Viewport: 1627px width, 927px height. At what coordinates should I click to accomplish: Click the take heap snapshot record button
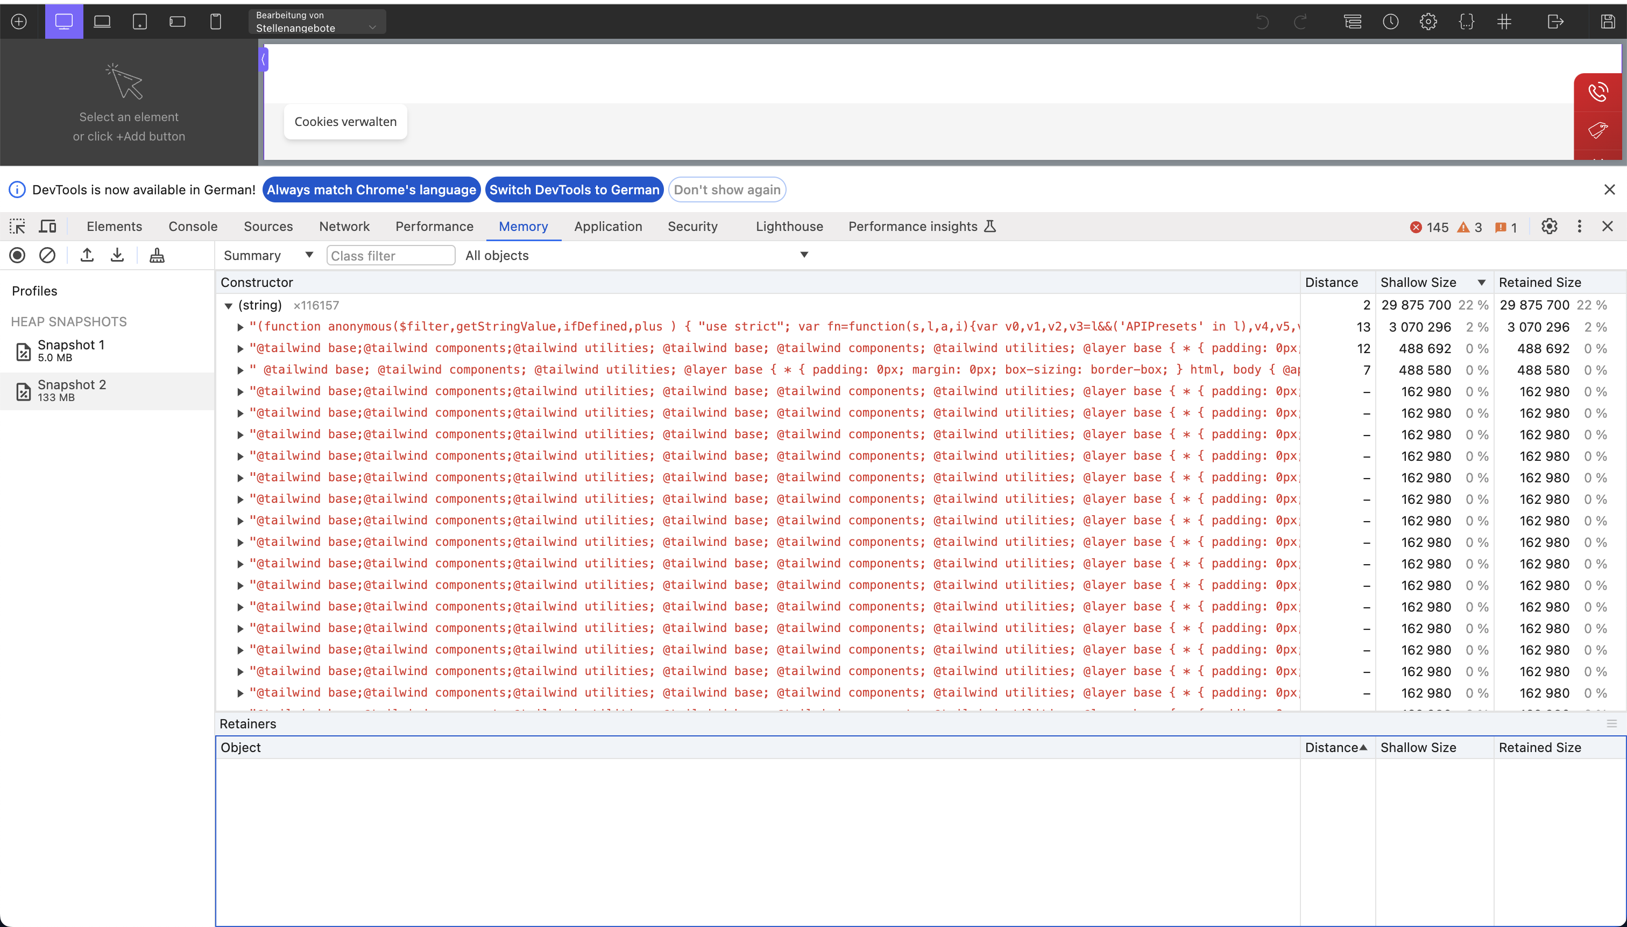tap(17, 255)
